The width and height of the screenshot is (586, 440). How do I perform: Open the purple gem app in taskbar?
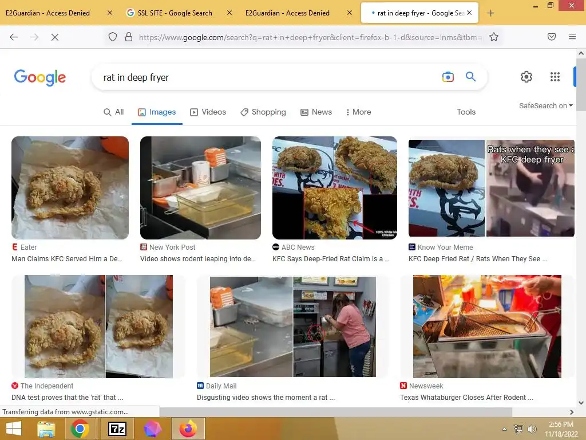[x=152, y=429]
